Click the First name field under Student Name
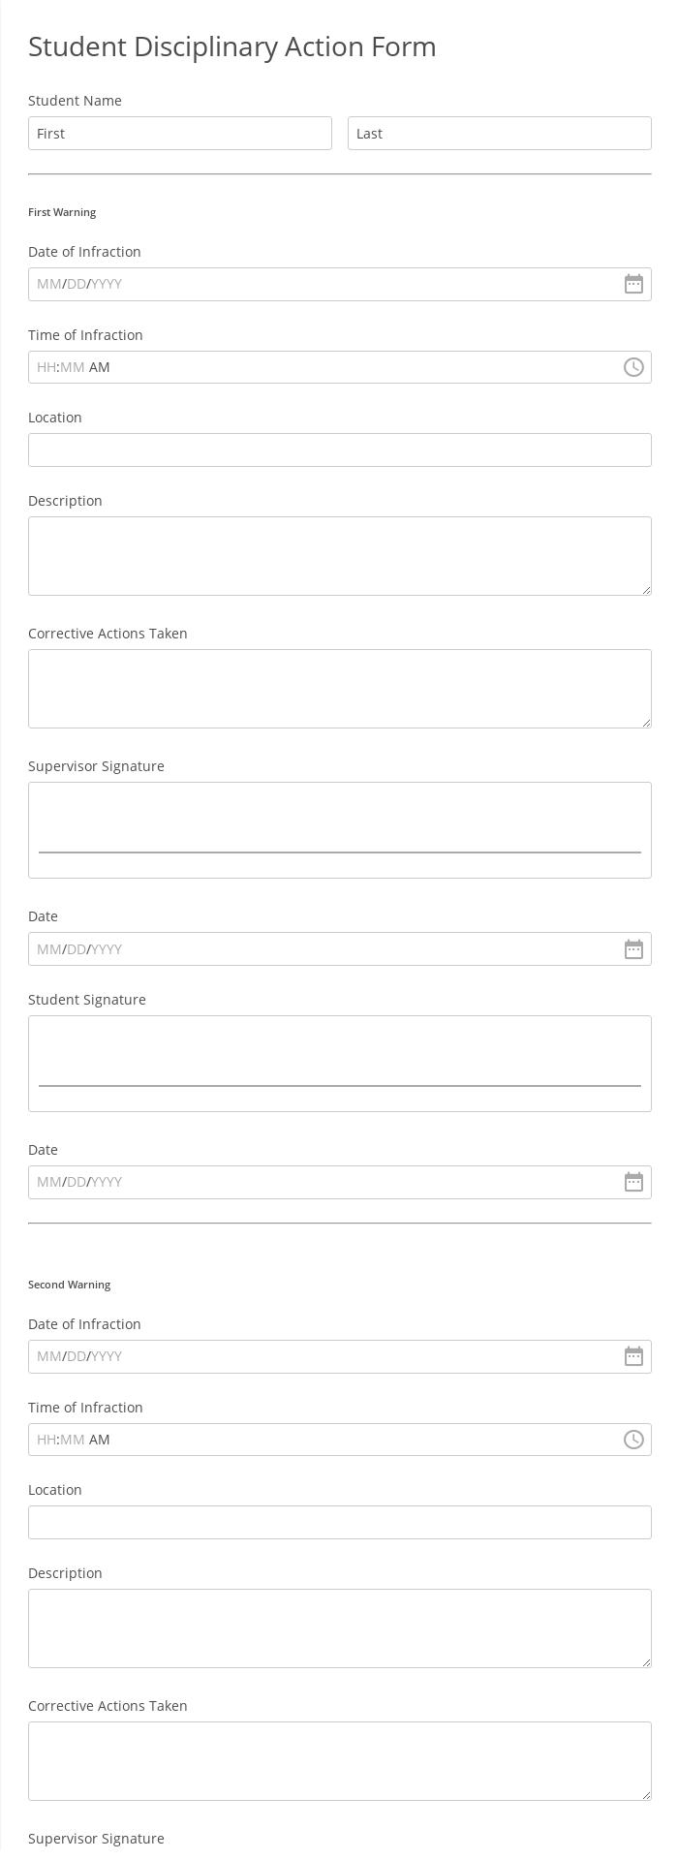678x1860 pixels. [179, 133]
